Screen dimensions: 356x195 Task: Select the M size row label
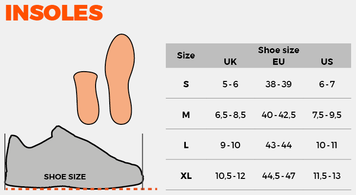pyautogui.click(x=186, y=115)
